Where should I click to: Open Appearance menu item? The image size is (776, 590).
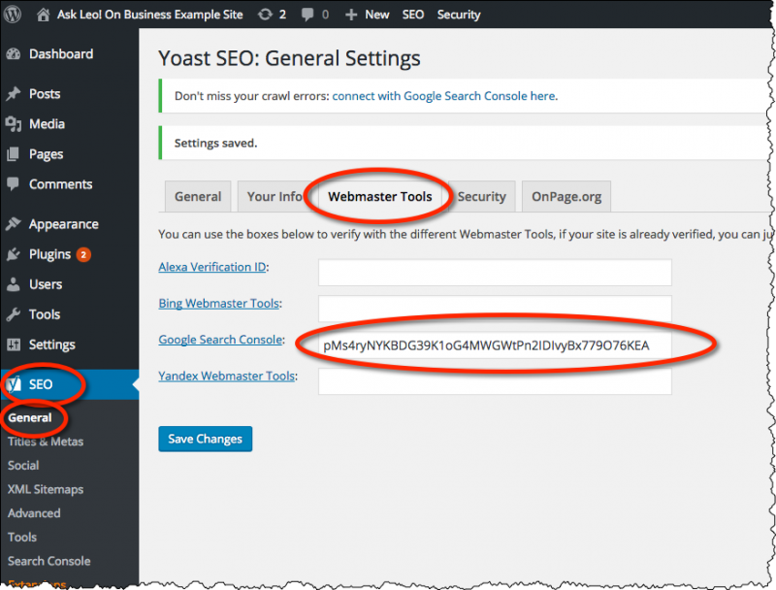63,224
